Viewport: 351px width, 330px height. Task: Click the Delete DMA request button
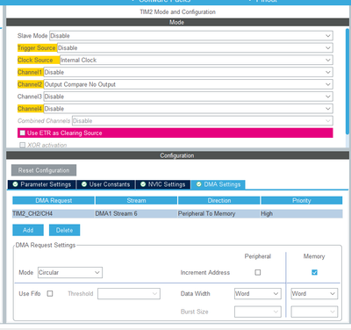click(x=64, y=230)
